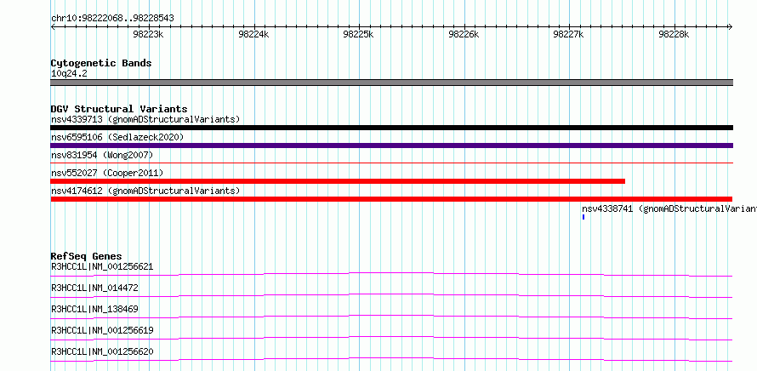
Task: Click the magenta NM_014472 transcript line
Action: 391,295
